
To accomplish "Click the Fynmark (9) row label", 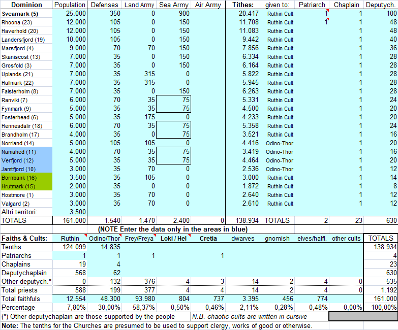I will point(26,109).
